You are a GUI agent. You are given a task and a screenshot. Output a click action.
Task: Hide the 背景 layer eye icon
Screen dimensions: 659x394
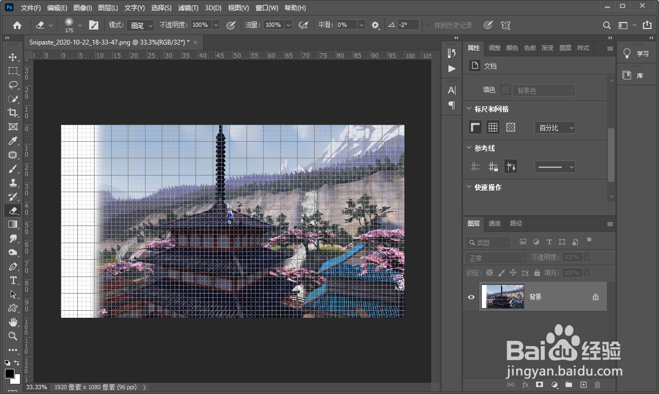pos(471,296)
